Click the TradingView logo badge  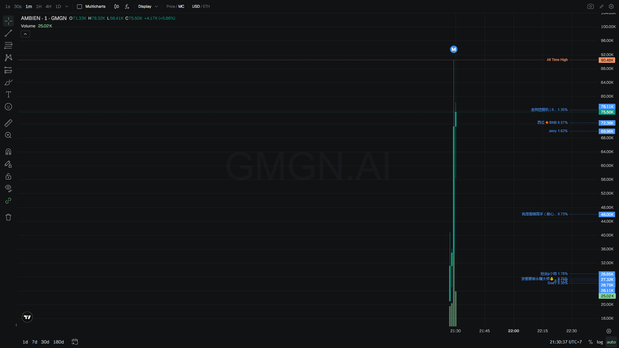click(x=27, y=318)
